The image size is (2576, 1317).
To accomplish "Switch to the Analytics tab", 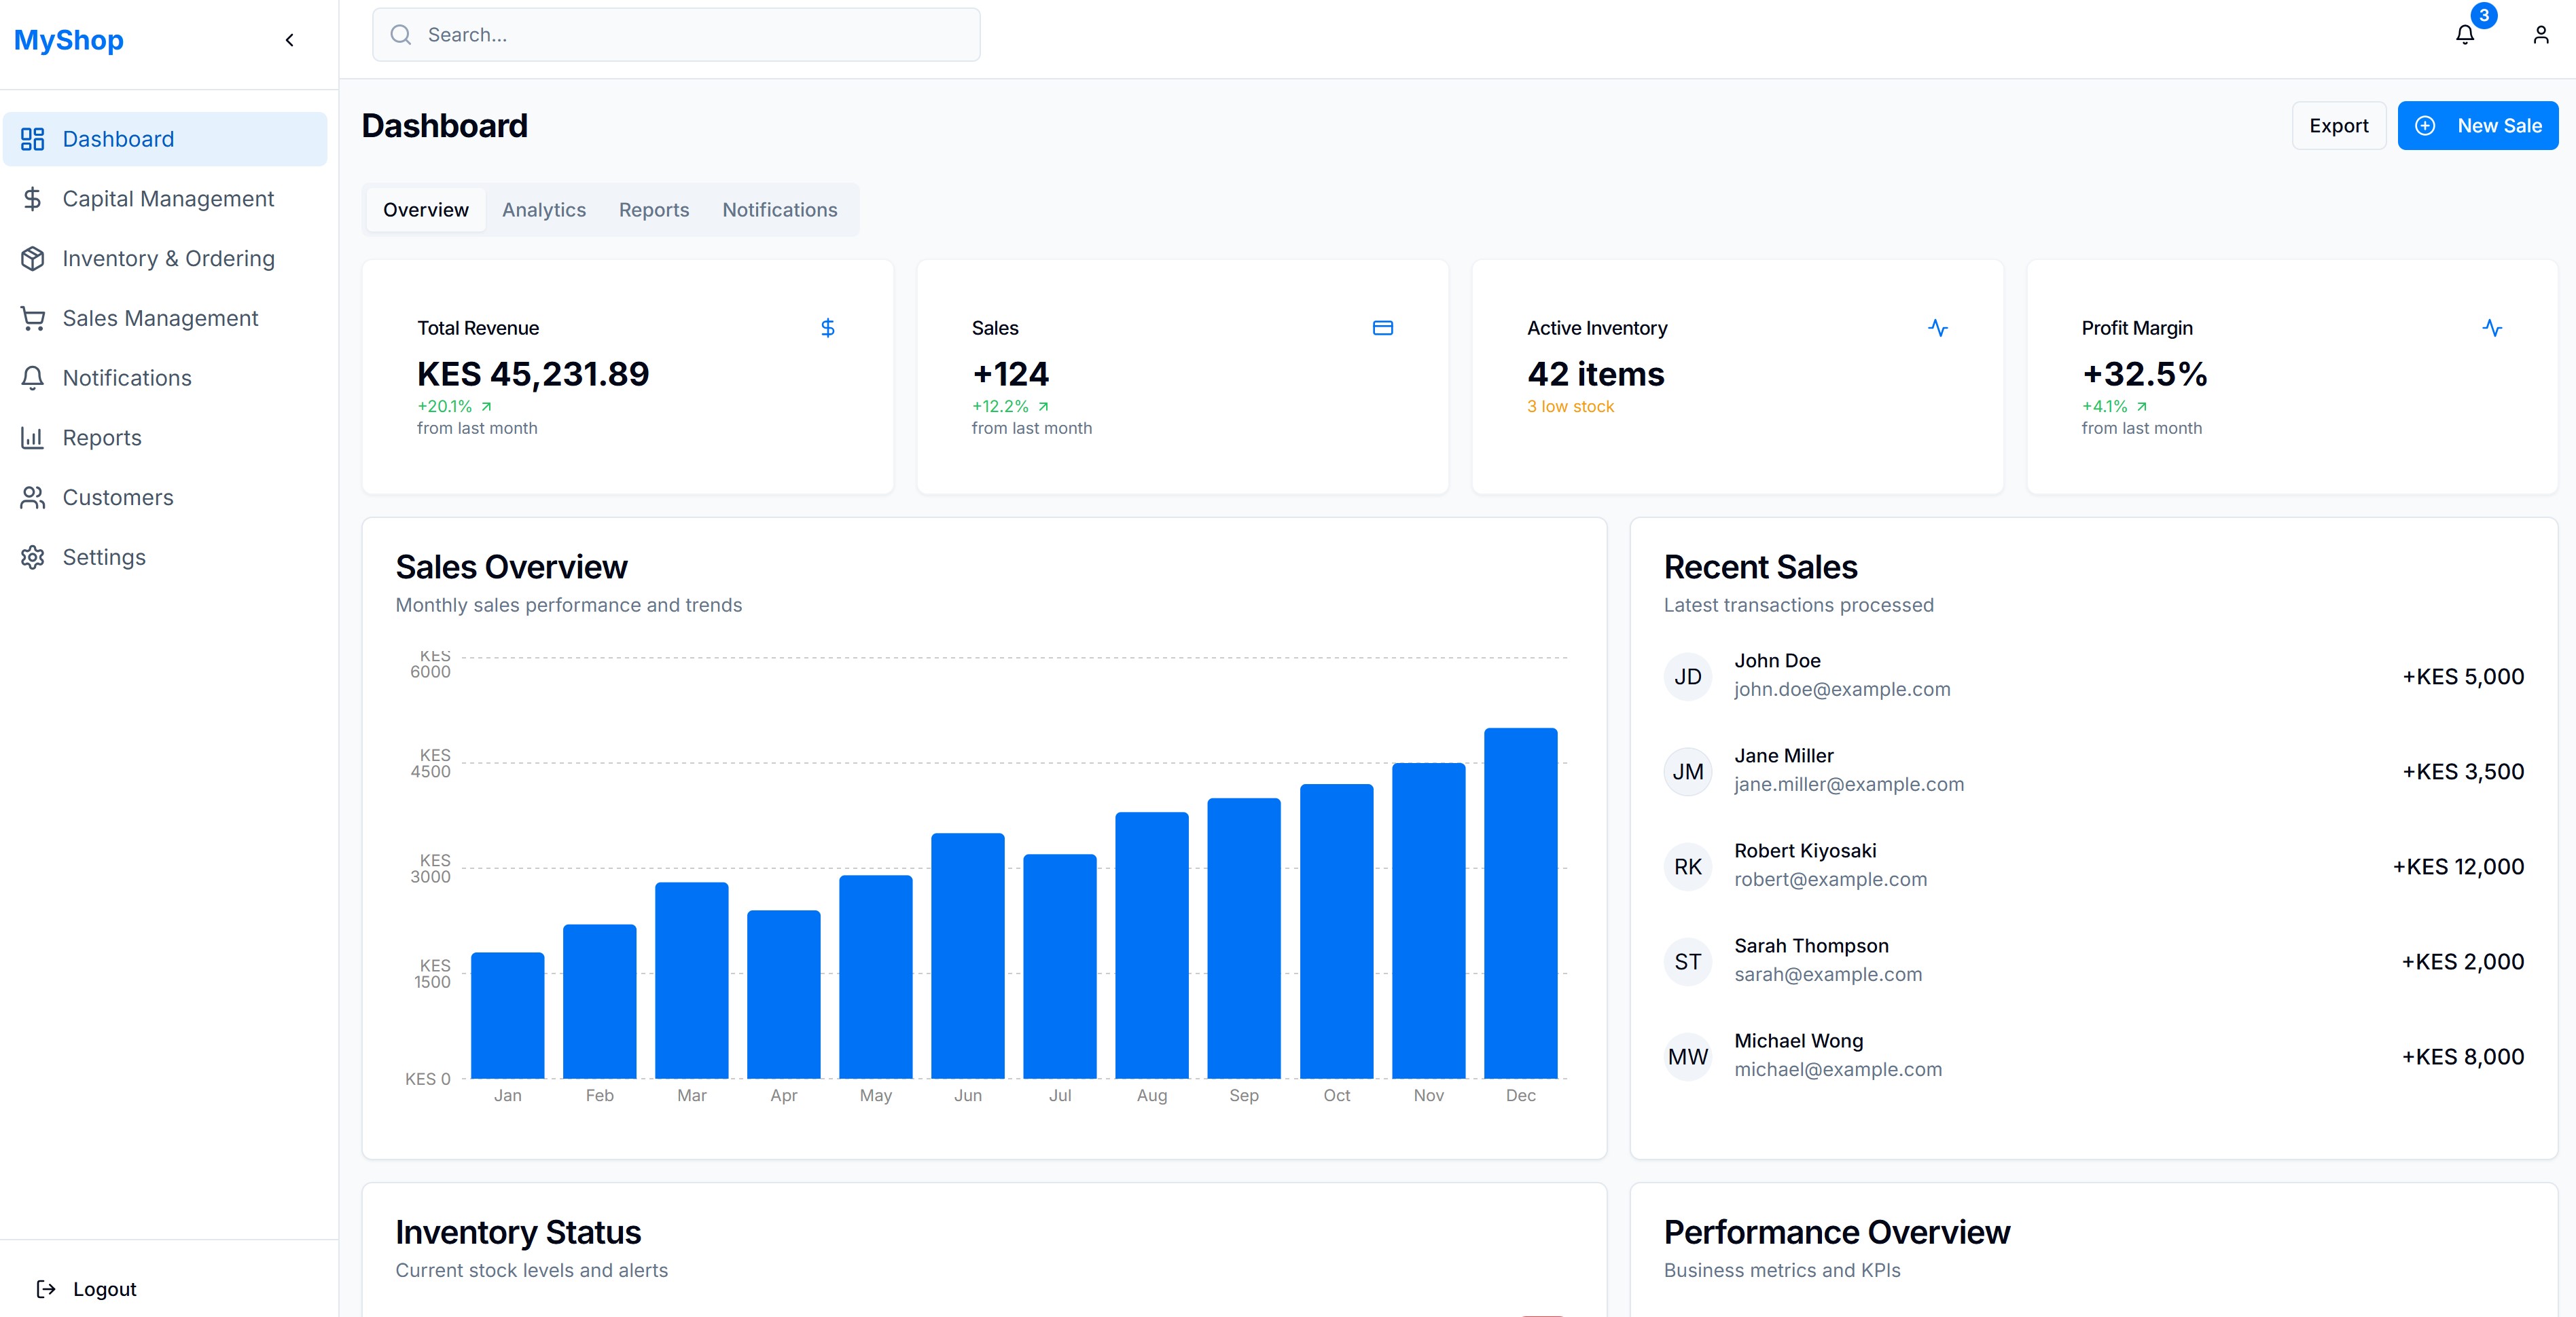I will (x=543, y=210).
